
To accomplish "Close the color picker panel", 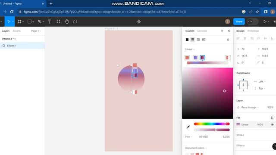I will coord(229,31).
